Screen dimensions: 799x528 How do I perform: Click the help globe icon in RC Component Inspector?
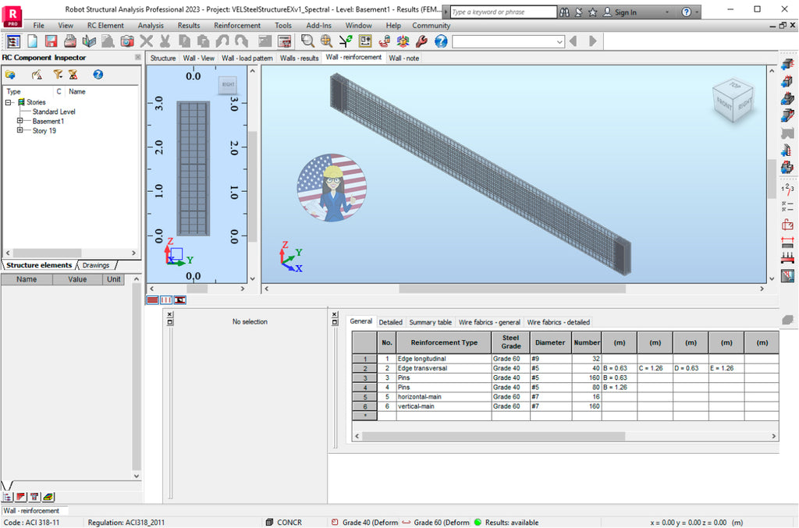97,75
